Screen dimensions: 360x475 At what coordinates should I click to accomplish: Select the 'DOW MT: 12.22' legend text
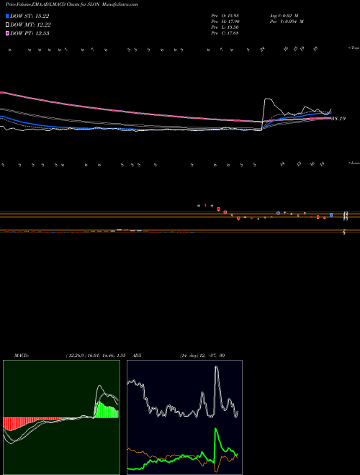[30, 25]
